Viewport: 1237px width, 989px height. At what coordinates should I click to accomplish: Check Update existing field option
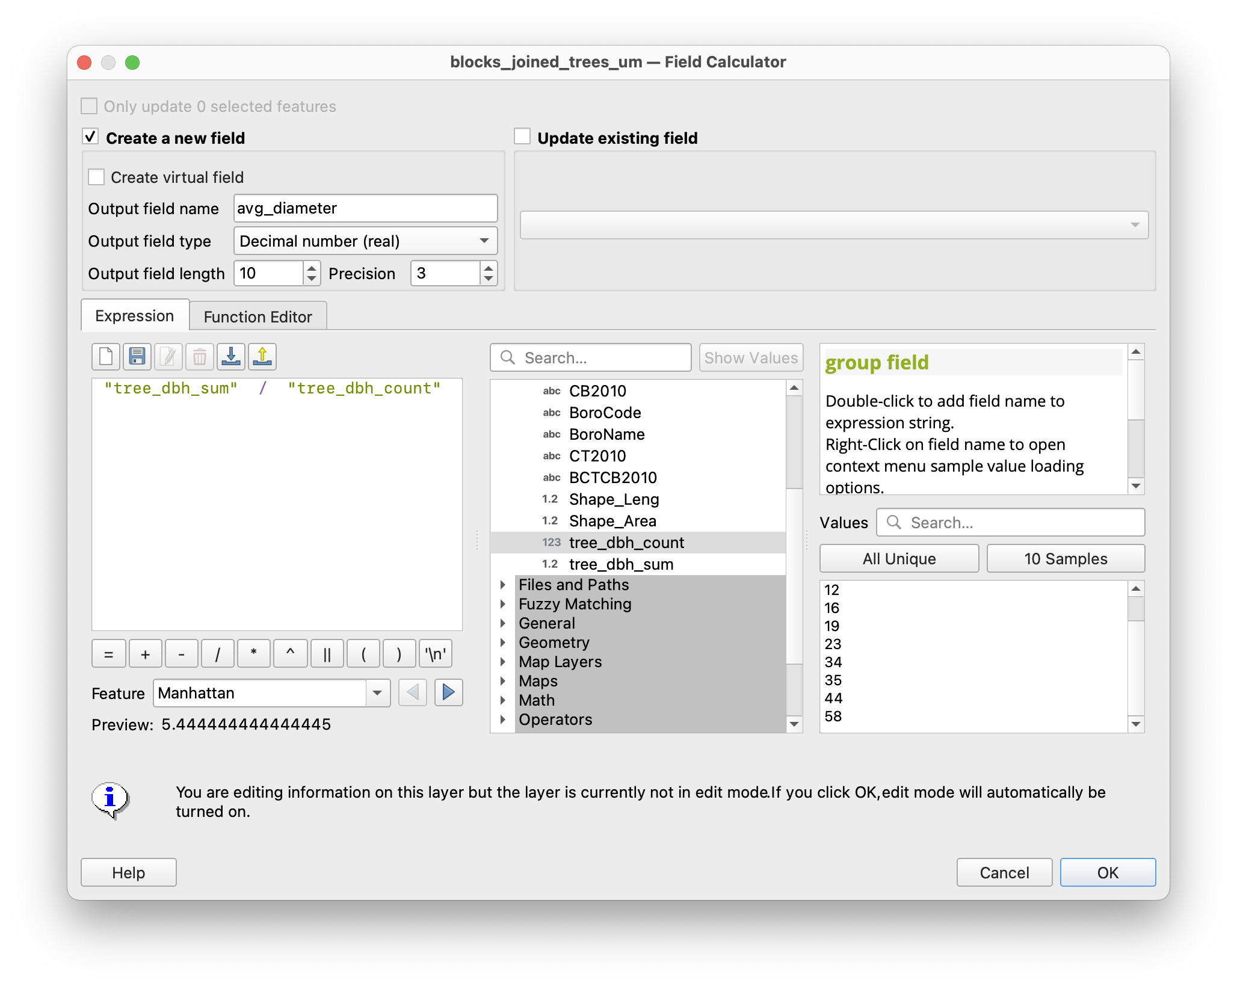(x=522, y=137)
